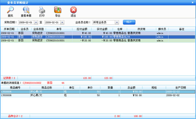Open the 业务员名称 salesperson dropdown

click(117, 22)
